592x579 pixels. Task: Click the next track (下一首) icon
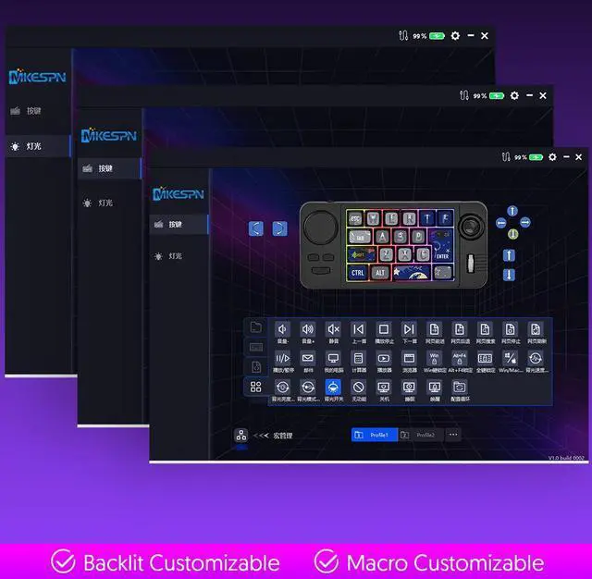pos(409,329)
